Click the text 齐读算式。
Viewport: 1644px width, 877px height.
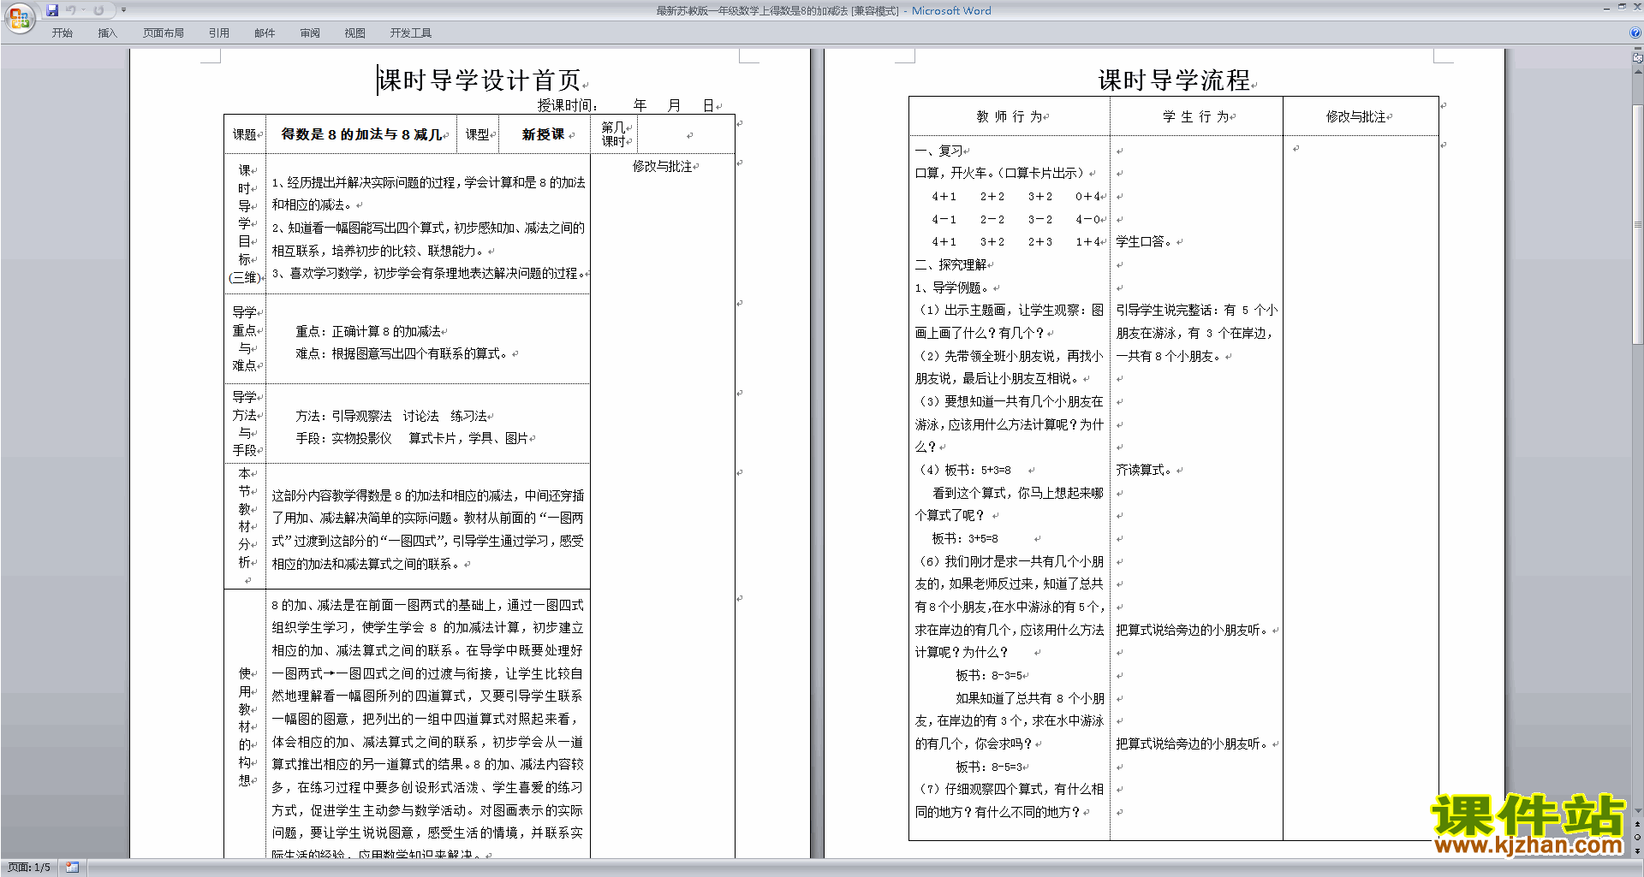tap(1146, 470)
